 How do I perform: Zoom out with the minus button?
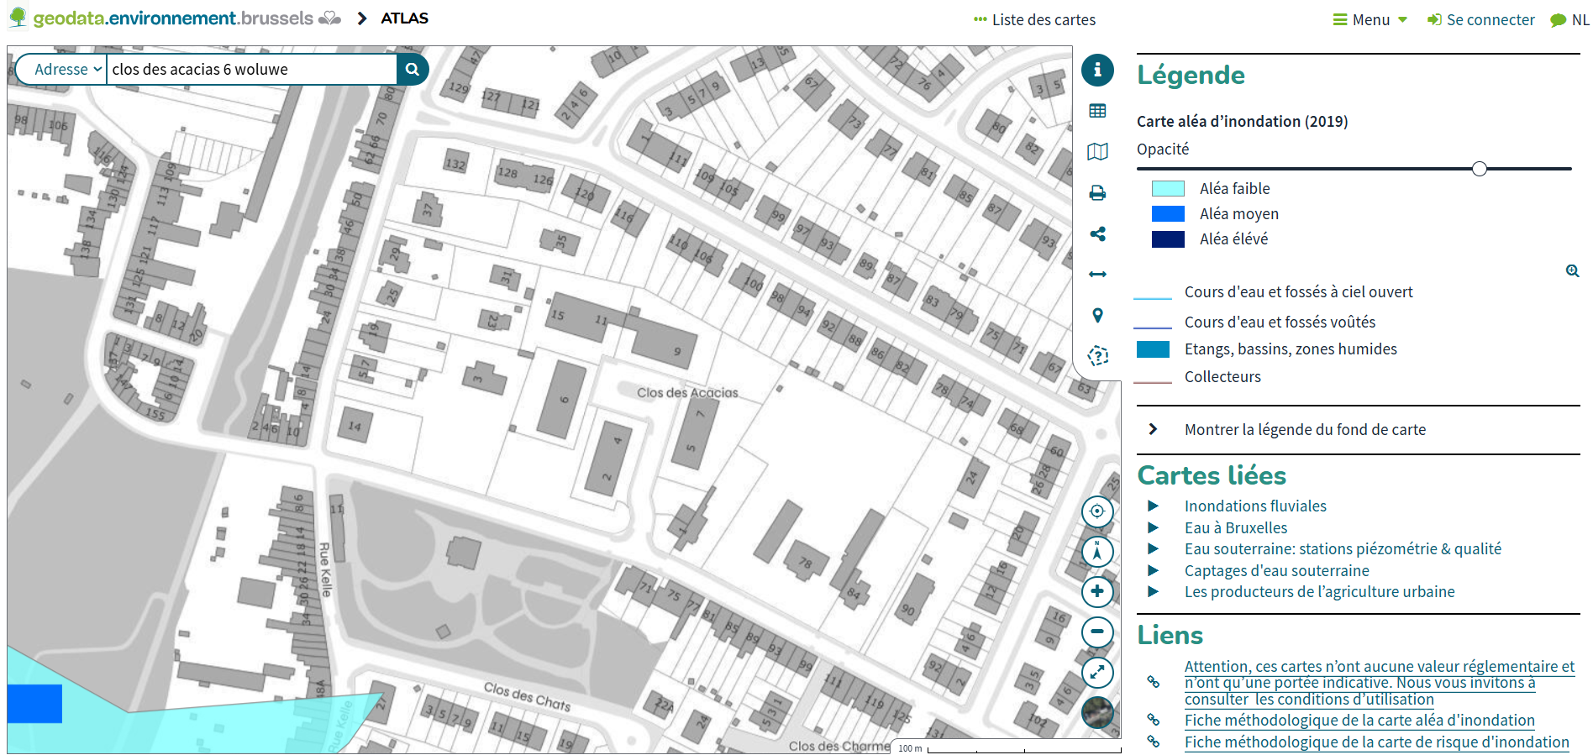tap(1097, 632)
